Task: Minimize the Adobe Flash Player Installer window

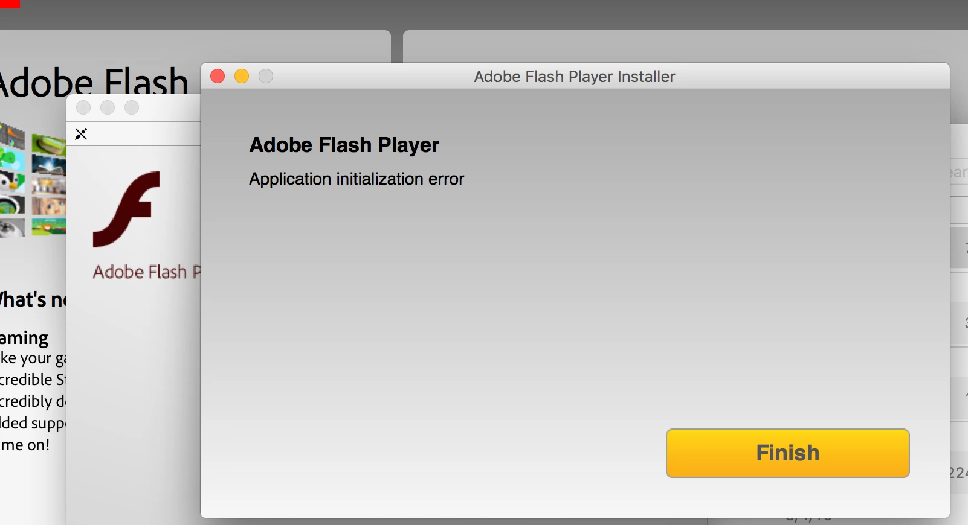Action: (x=242, y=76)
